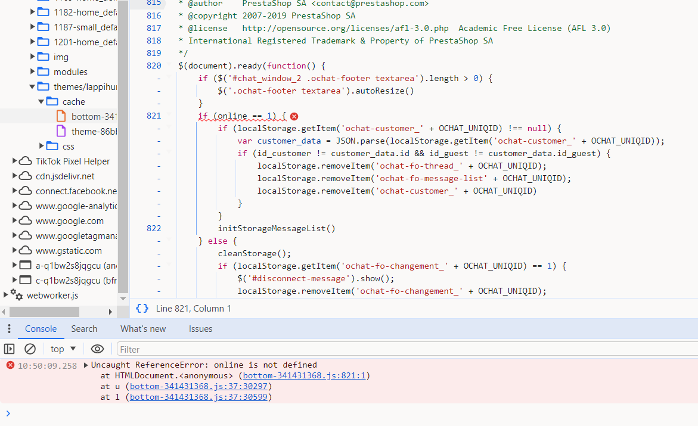Screen dimensions: 698x426
Task: Click scroll right arrow of file tree
Action: pyautogui.click(x=110, y=312)
